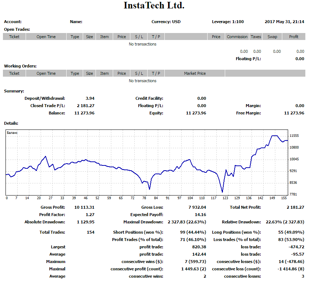Select consecutive loss value -1 414.86 (8)
Image resolution: width=309 pixels, height=281 pixels.
[x=291, y=269]
